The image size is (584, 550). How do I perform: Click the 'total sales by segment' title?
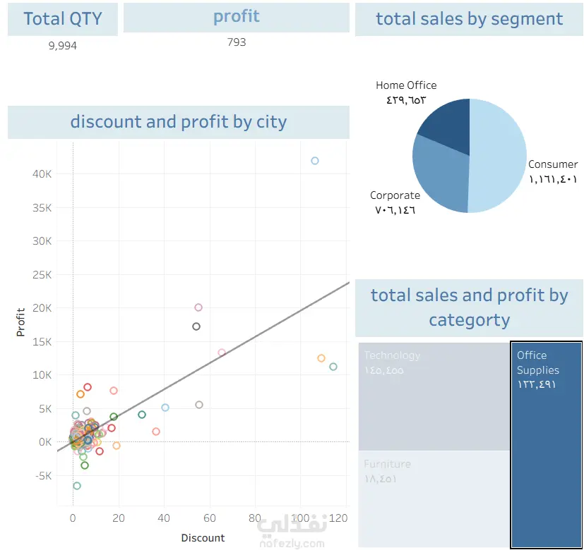pos(470,19)
